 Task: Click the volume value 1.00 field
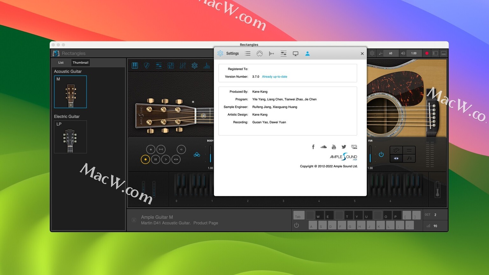pyautogui.click(x=414, y=53)
